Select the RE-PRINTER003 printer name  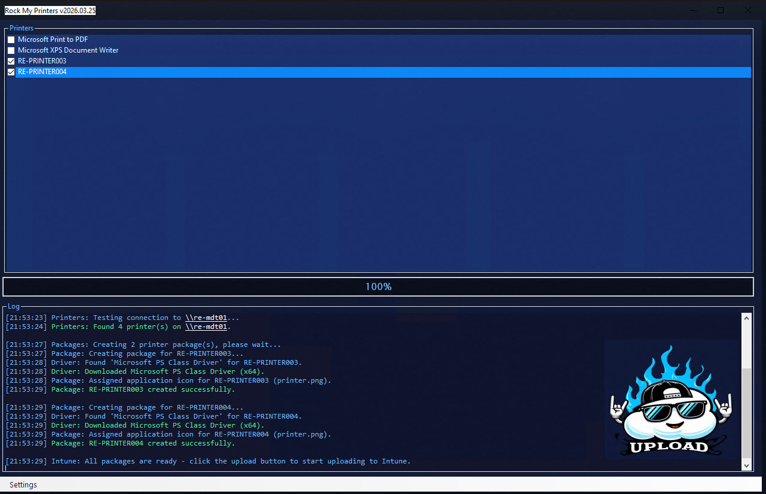[x=42, y=61]
